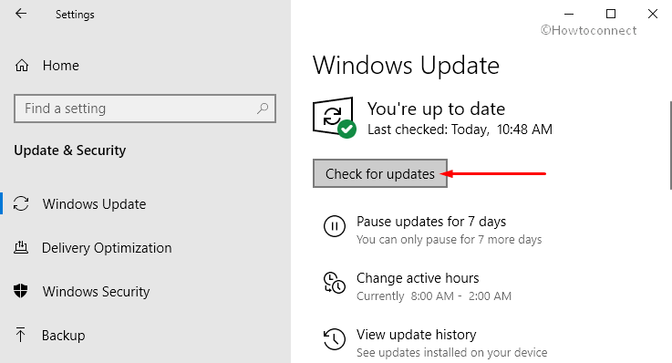Click the active hours clock icon

[x=335, y=283]
